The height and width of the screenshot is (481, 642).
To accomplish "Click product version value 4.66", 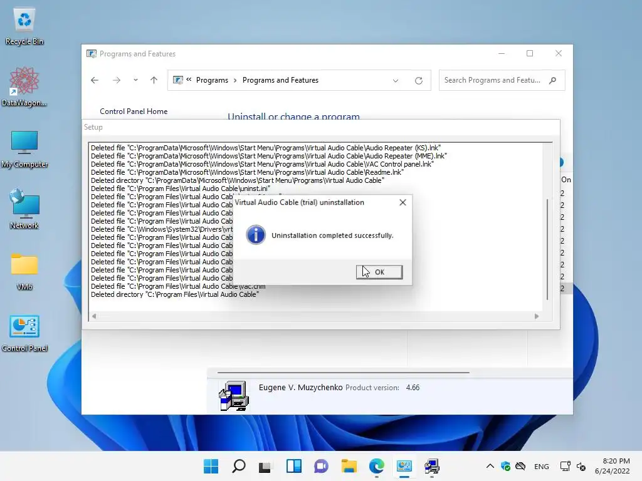I will tap(413, 387).
